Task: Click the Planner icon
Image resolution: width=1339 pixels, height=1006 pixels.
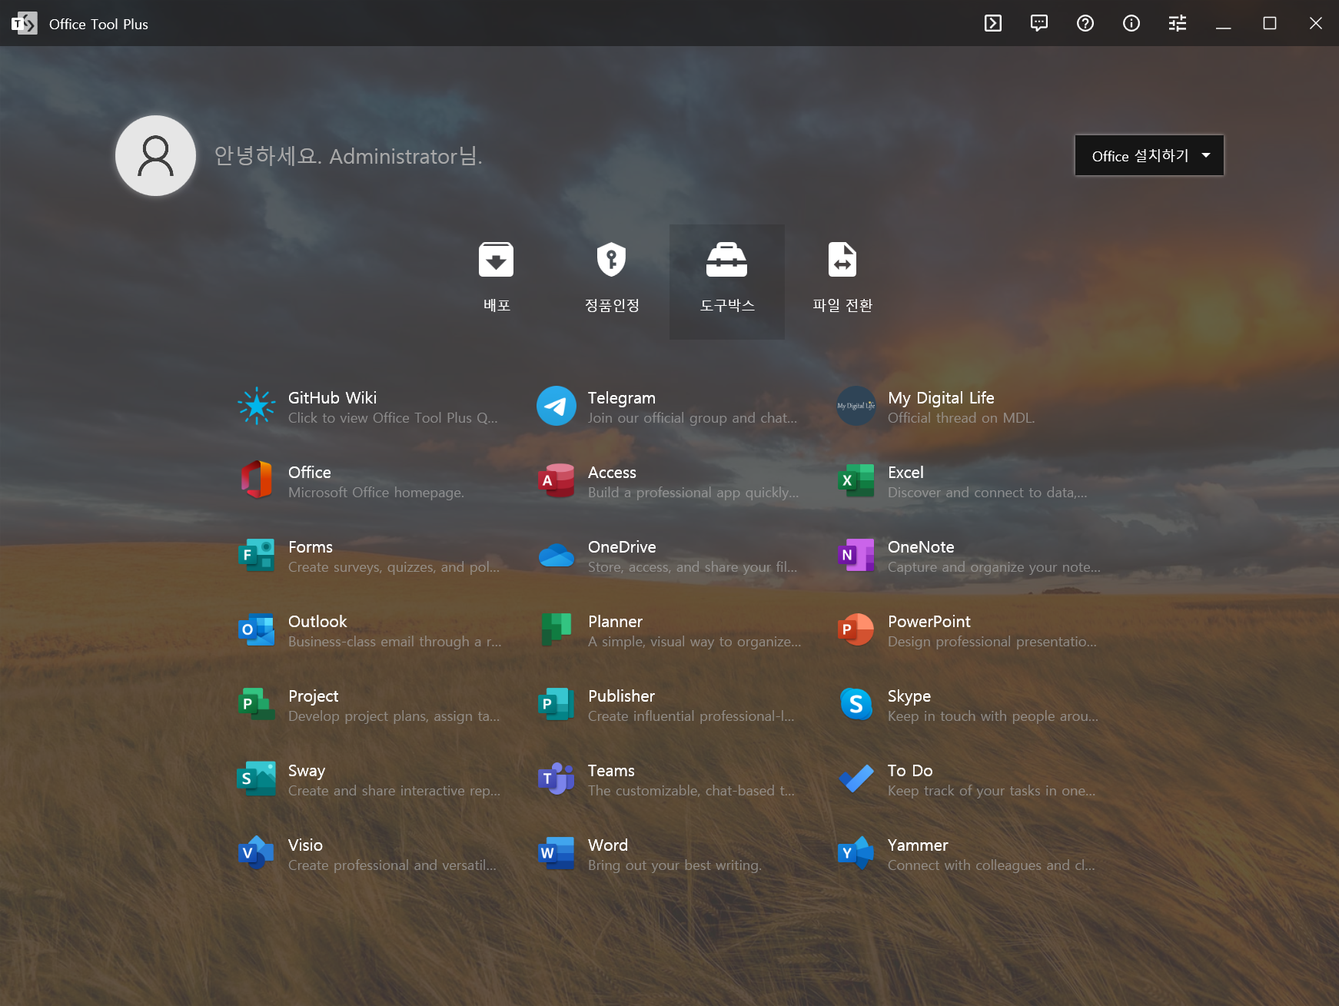Action: tap(557, 629)
